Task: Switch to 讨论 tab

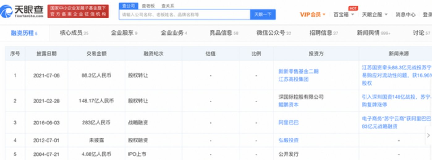Action: (421, 33)
